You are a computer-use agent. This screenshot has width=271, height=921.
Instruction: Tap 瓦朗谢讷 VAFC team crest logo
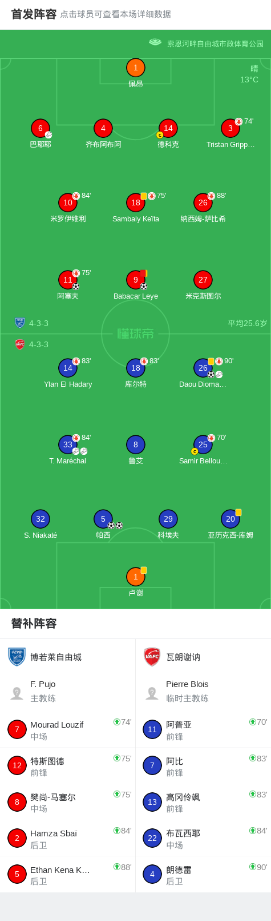click(152, 657)
